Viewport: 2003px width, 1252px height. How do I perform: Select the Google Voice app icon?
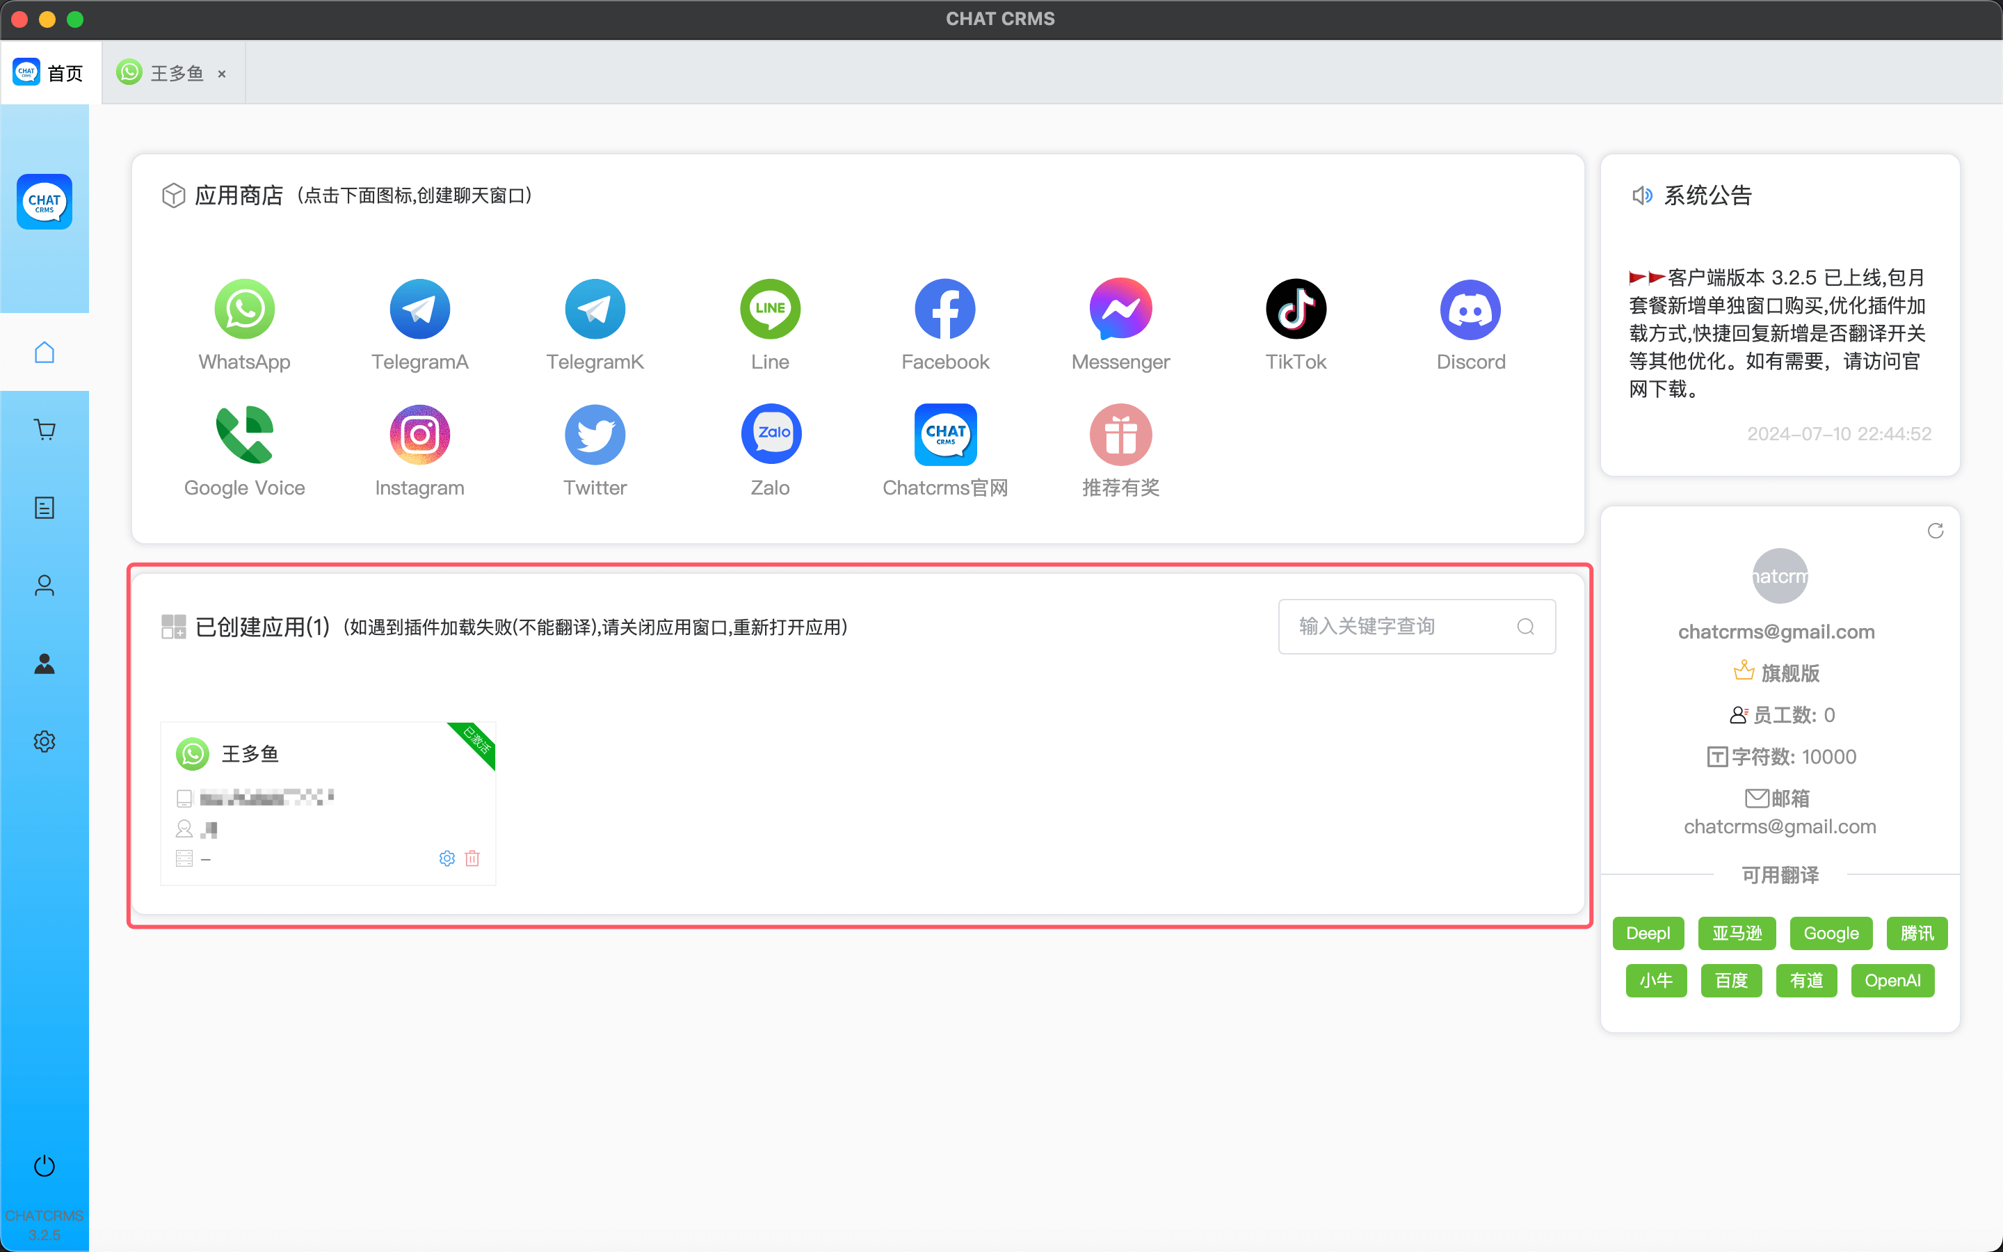(244, 435)
